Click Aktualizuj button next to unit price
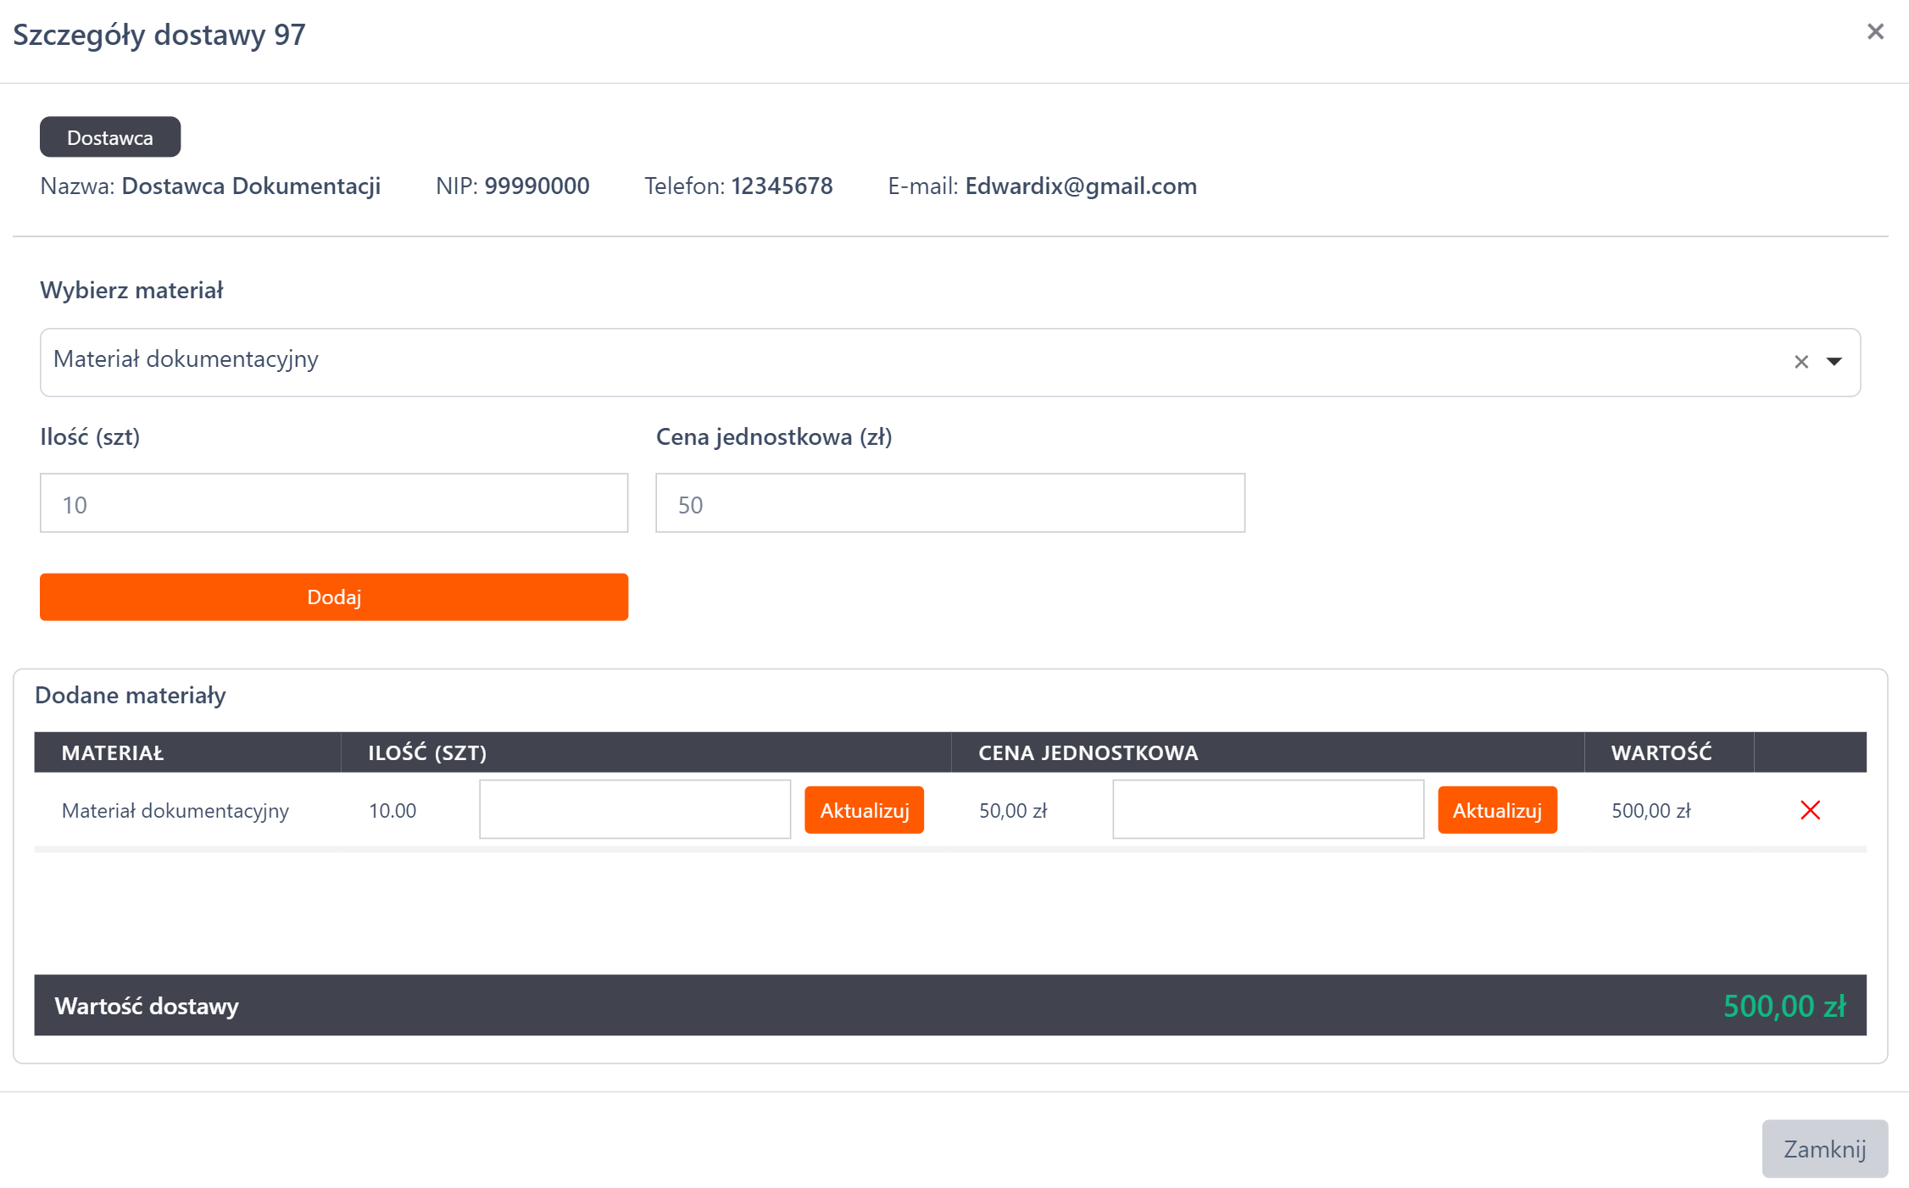Screen dimensions: 1909x1188 point(1497,810)
